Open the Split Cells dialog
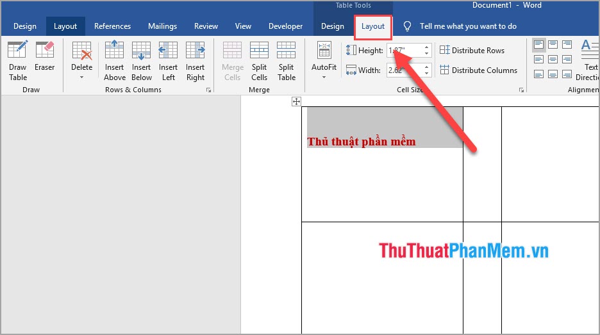600x335 pixels. pos(259,61)
